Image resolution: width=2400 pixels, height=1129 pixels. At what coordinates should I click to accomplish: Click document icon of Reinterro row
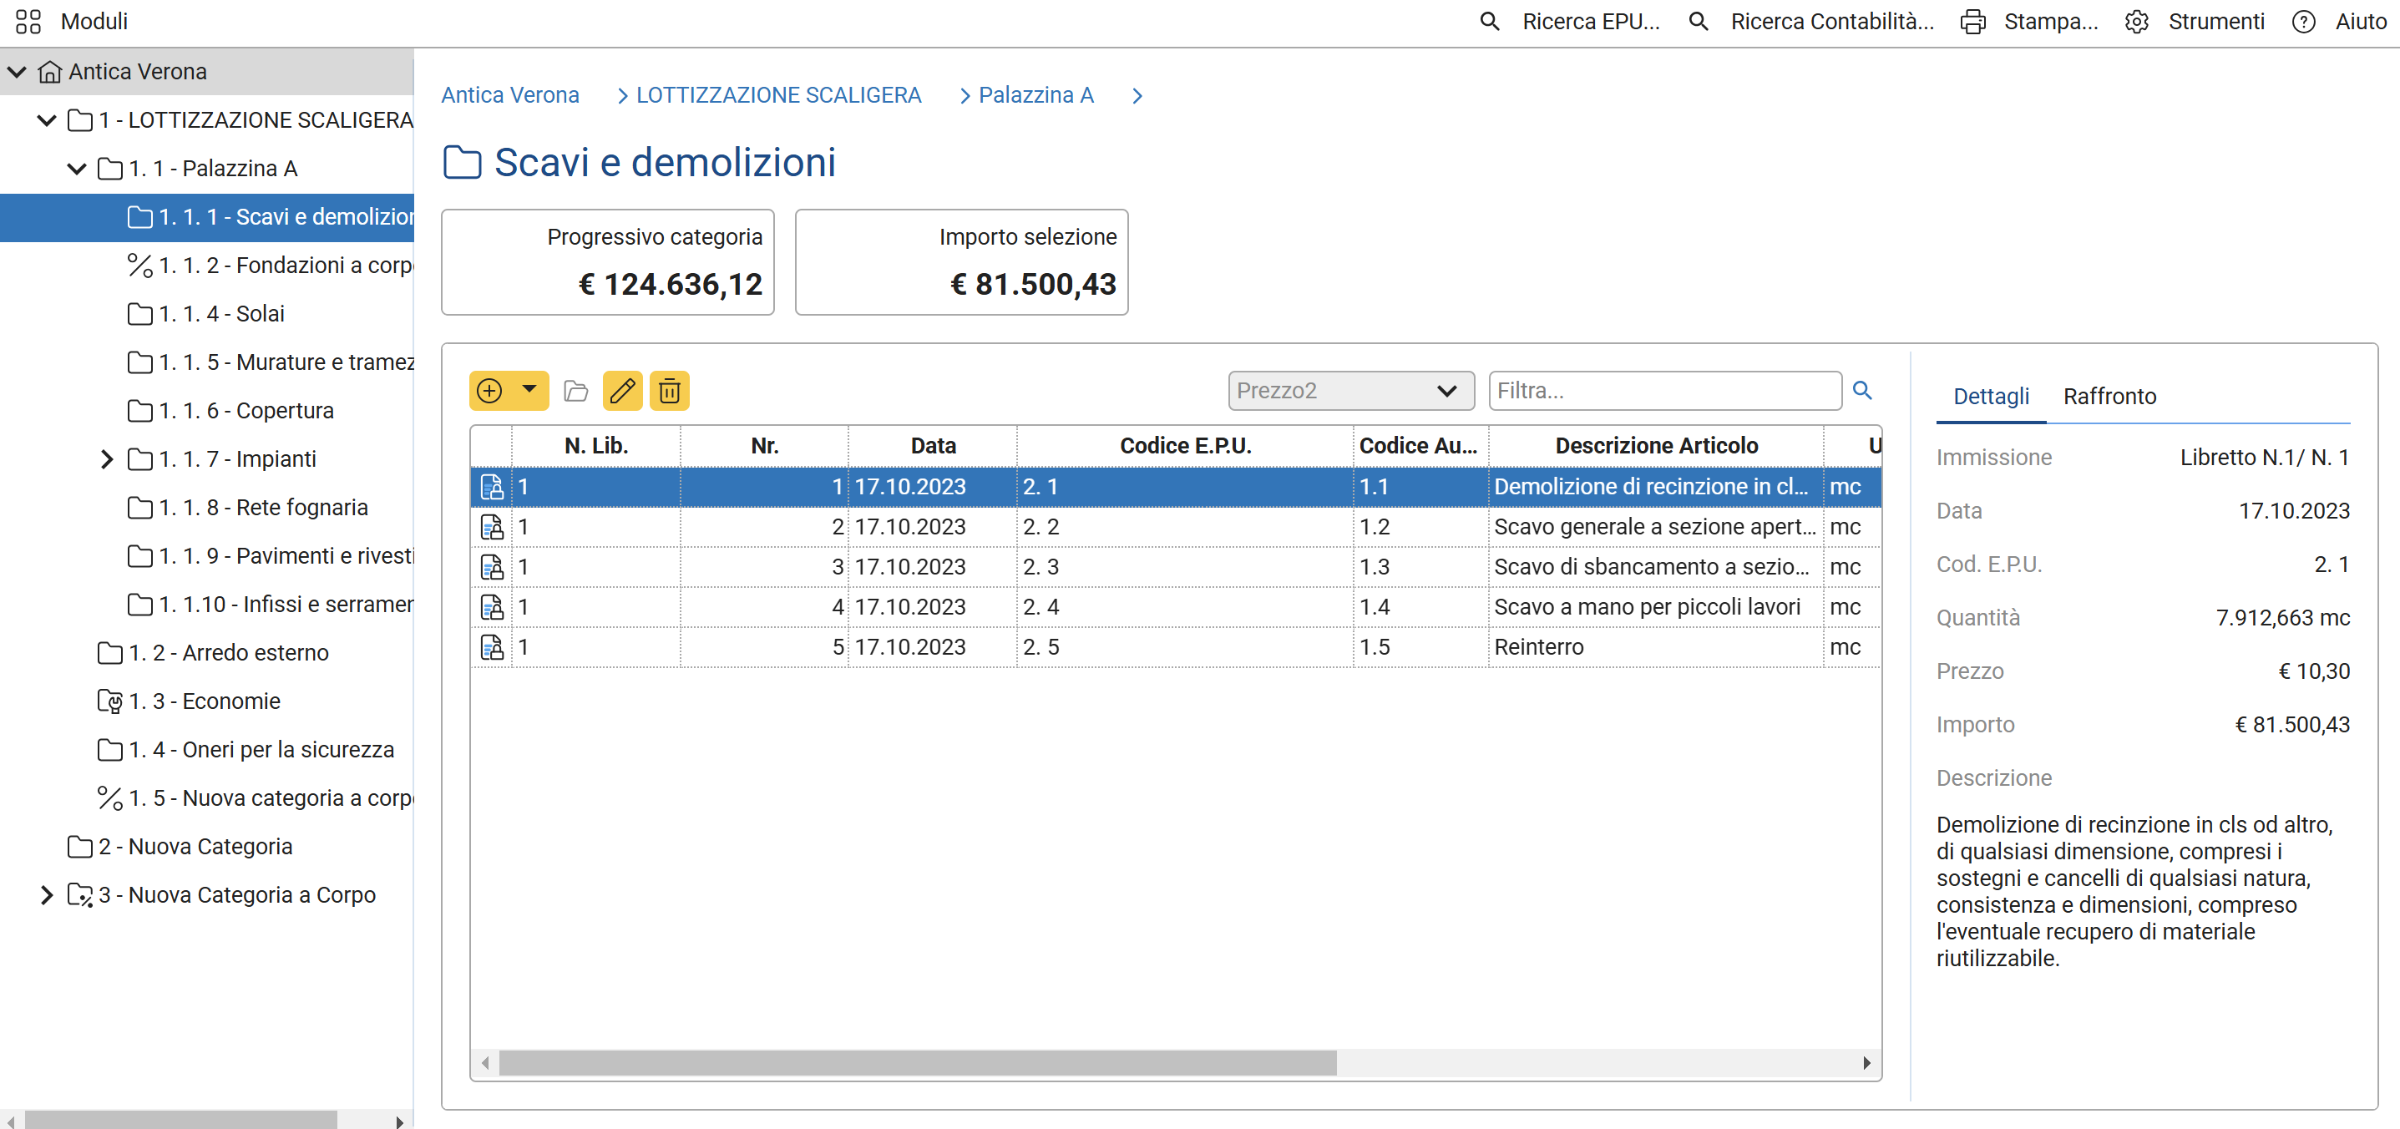pos(491,646)
